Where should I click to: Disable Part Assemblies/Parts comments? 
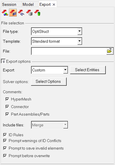(7, 114)
